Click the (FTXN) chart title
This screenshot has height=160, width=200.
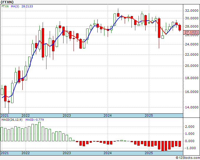(7, 2)
